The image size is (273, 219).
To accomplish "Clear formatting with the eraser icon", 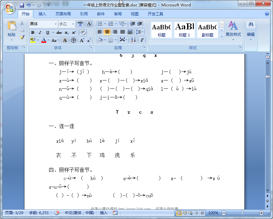I will tap(83, 32).
